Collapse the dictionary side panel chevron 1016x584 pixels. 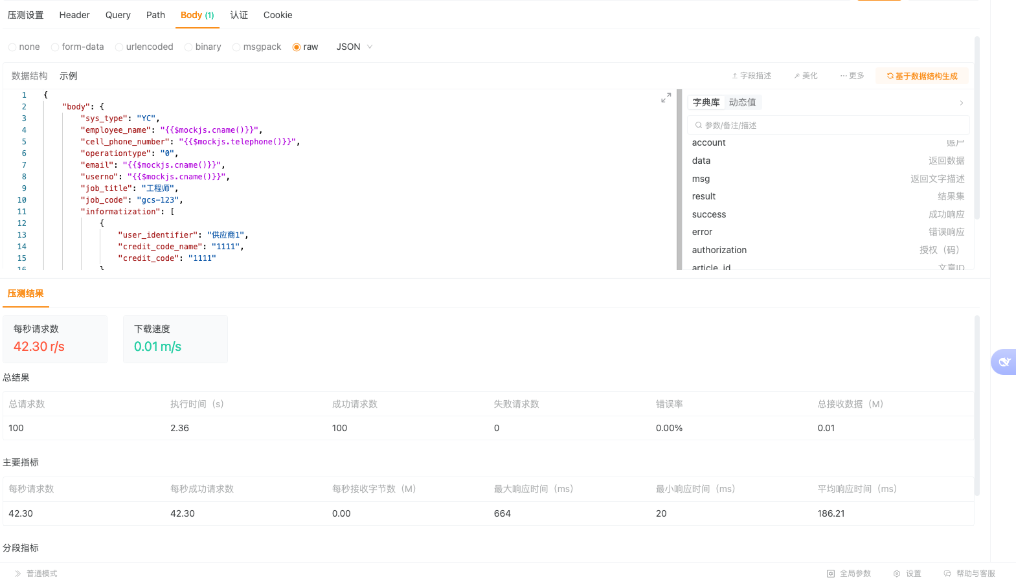(962, 103)
